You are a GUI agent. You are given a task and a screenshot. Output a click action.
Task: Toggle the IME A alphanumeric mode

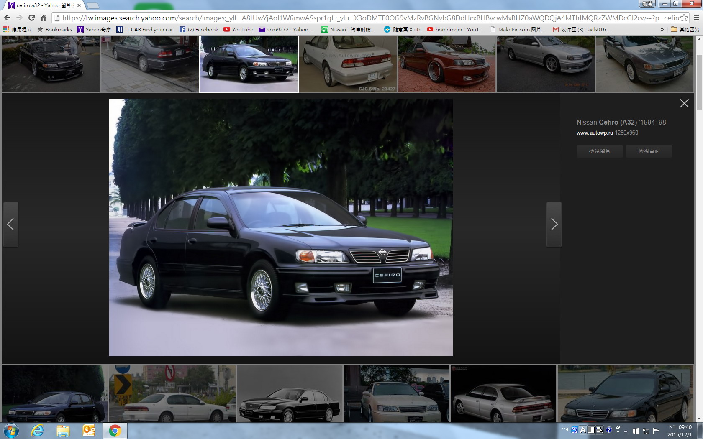tap(582, 430)
